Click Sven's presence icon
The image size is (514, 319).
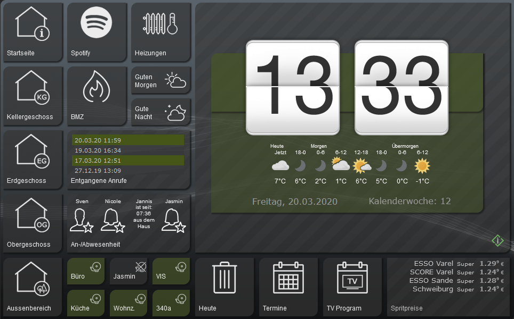82,220
